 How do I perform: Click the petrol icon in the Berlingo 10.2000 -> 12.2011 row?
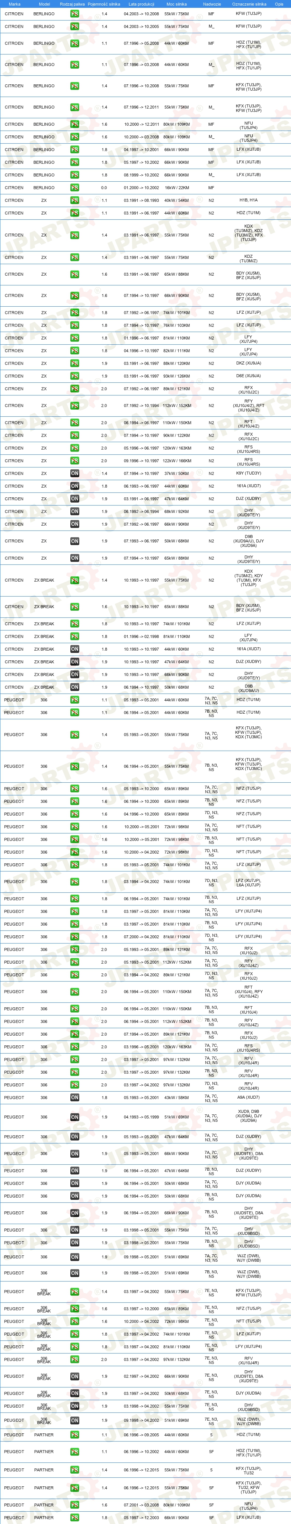74,124
